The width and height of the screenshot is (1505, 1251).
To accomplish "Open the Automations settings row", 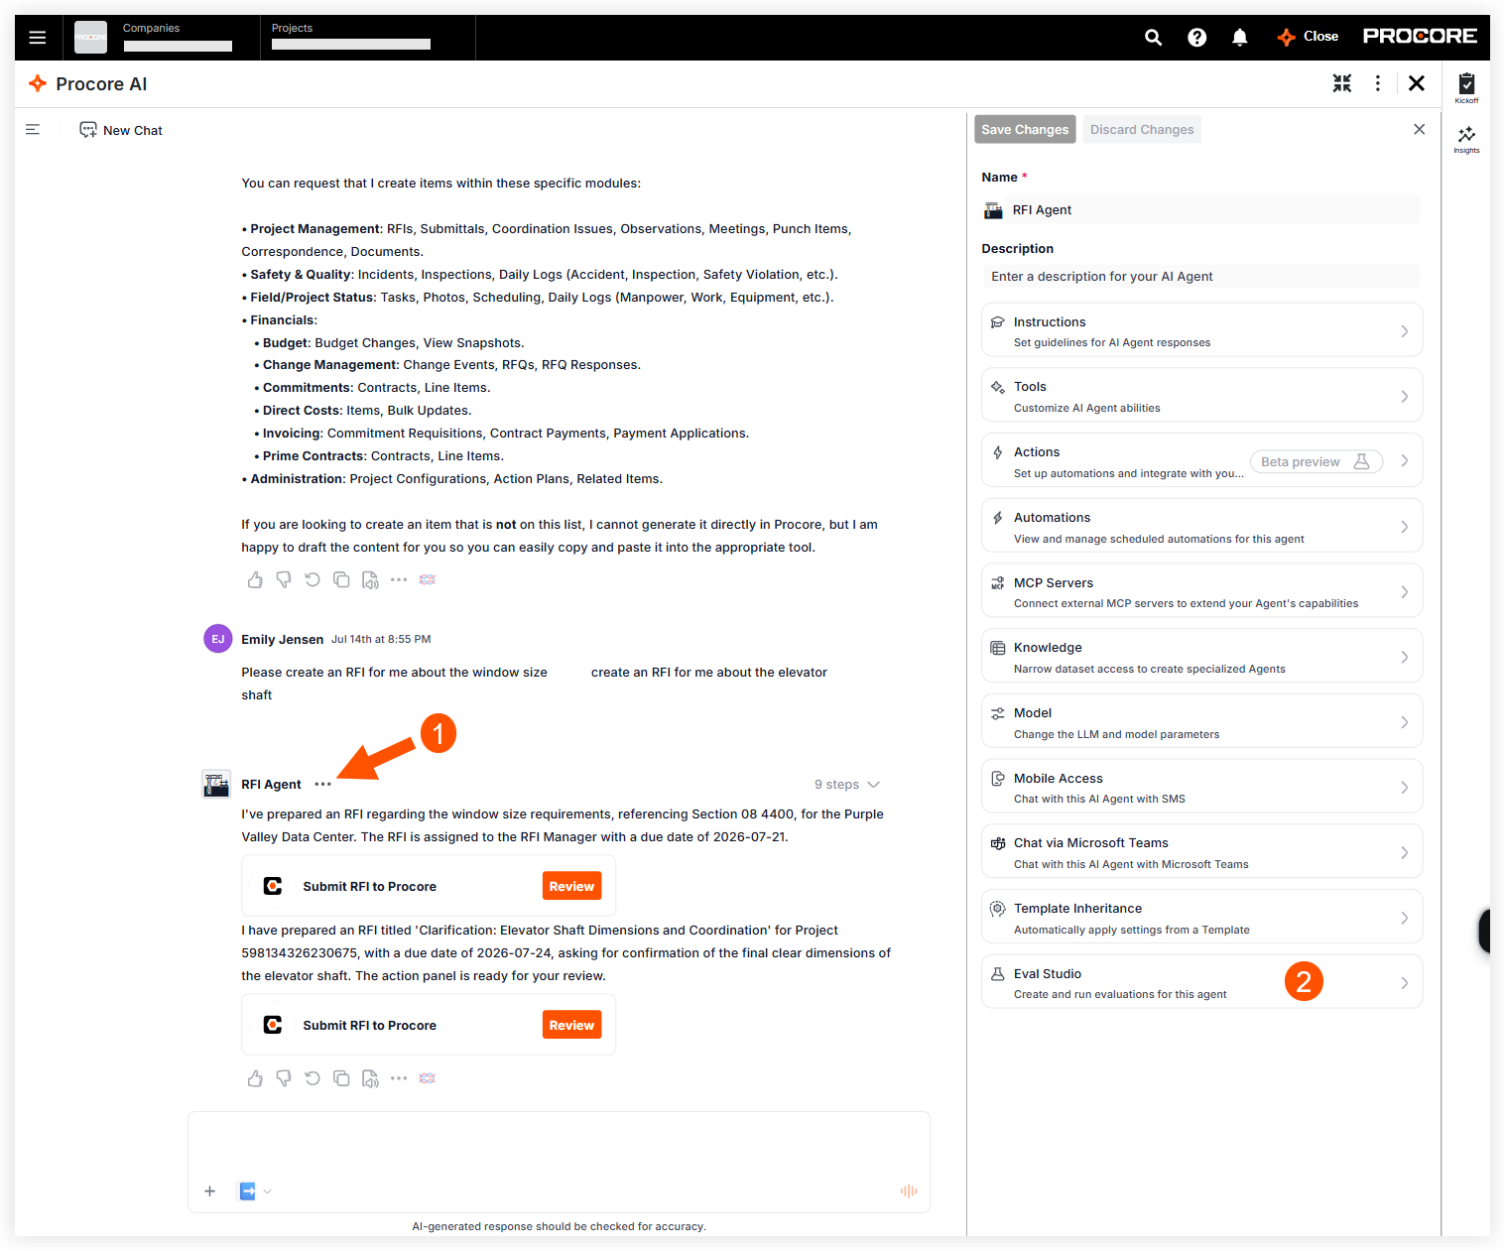I will pos(1201,527).
